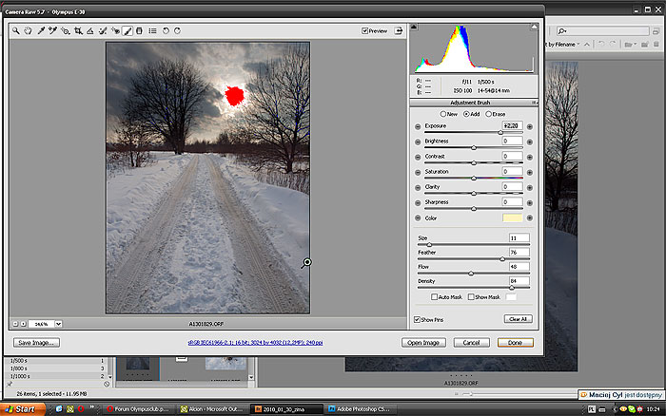Enable the Preview checkbox
Image resolution: width=666 pixels, height=416 pixels.
pyautogui.click(x=365, y=30)
